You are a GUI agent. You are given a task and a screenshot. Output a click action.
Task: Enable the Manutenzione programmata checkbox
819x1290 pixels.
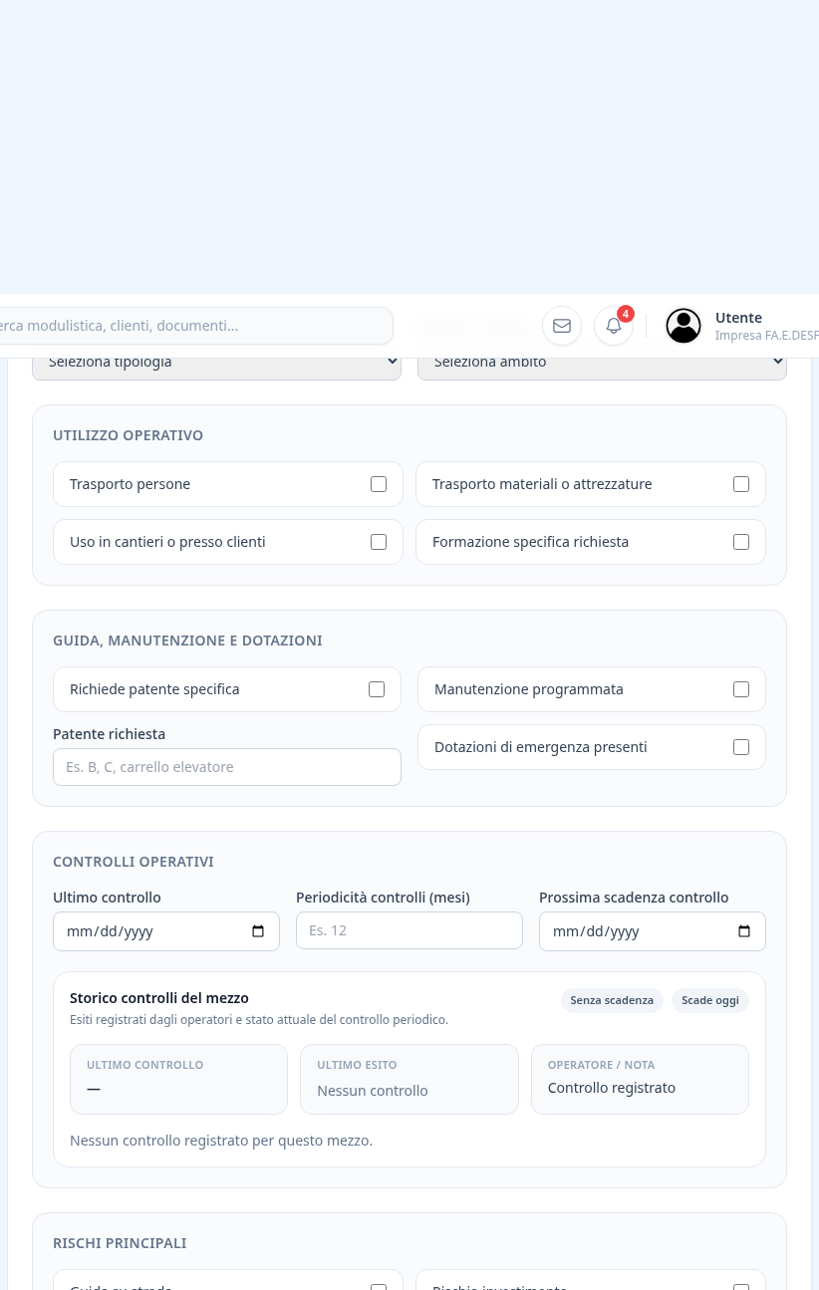(741, 689)
